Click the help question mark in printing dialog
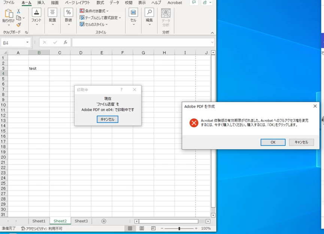This screenshot has height=234, width=324. pos(121,89)
